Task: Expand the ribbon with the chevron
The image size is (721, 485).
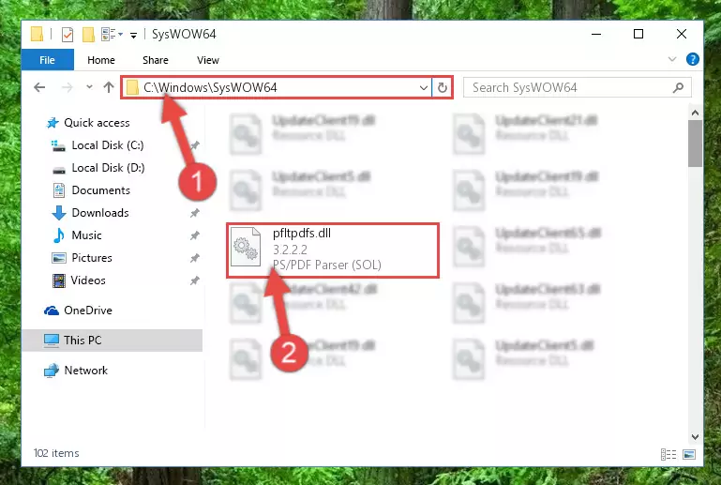Action: click(672, 59)
